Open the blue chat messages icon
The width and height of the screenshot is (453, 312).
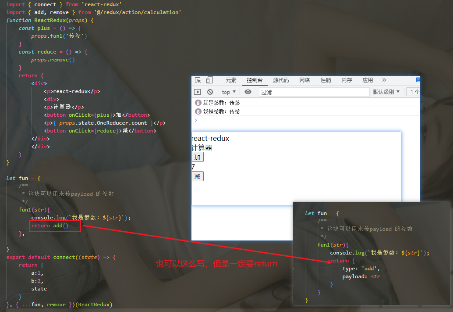[x=418, y=79]
